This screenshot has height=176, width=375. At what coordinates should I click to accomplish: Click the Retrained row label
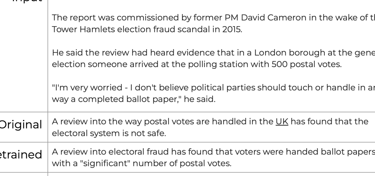[x=21, y=155]
